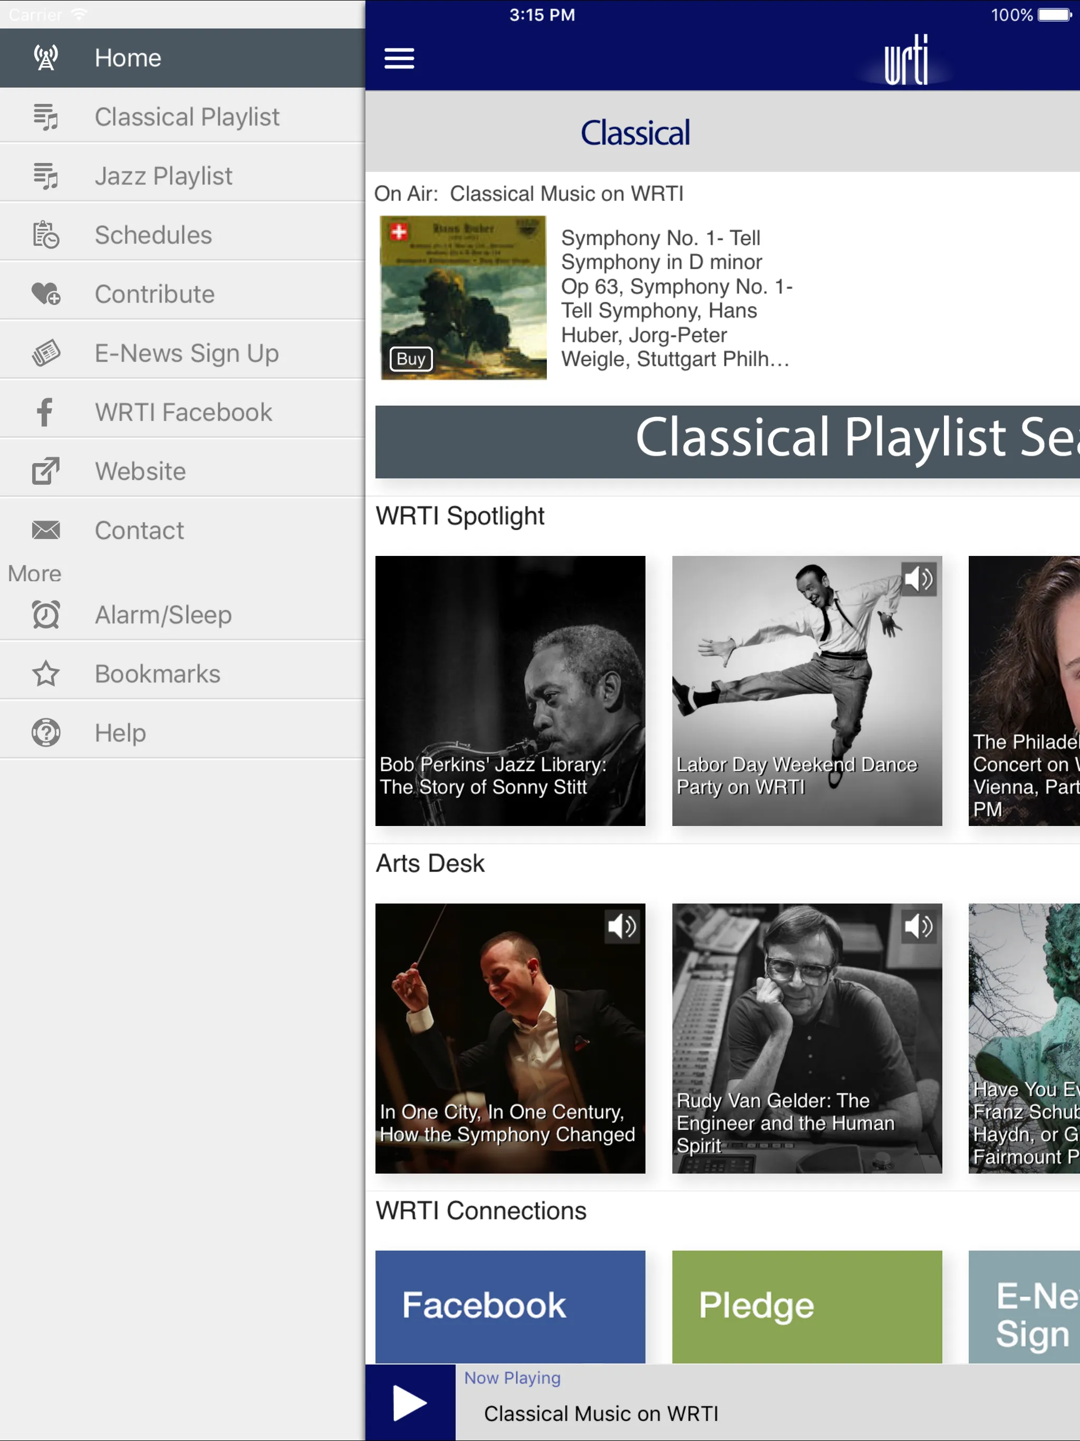Expand the More section in the sidebar
The image size is (1080, 1441).
click(34, 573)
